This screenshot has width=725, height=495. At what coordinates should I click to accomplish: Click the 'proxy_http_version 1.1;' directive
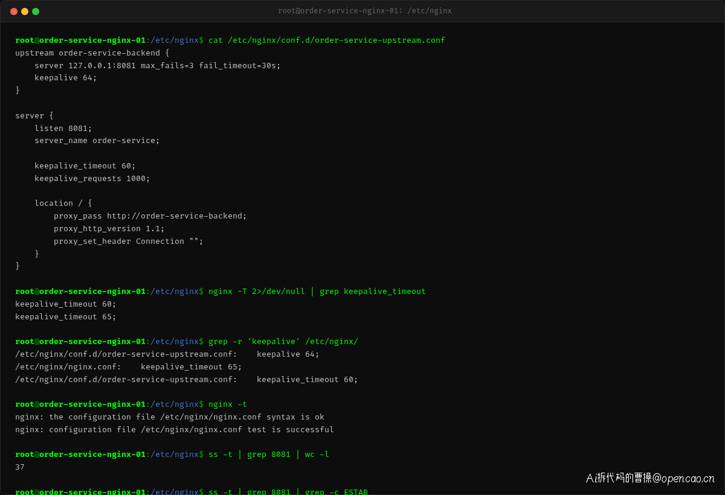point(109,229)
